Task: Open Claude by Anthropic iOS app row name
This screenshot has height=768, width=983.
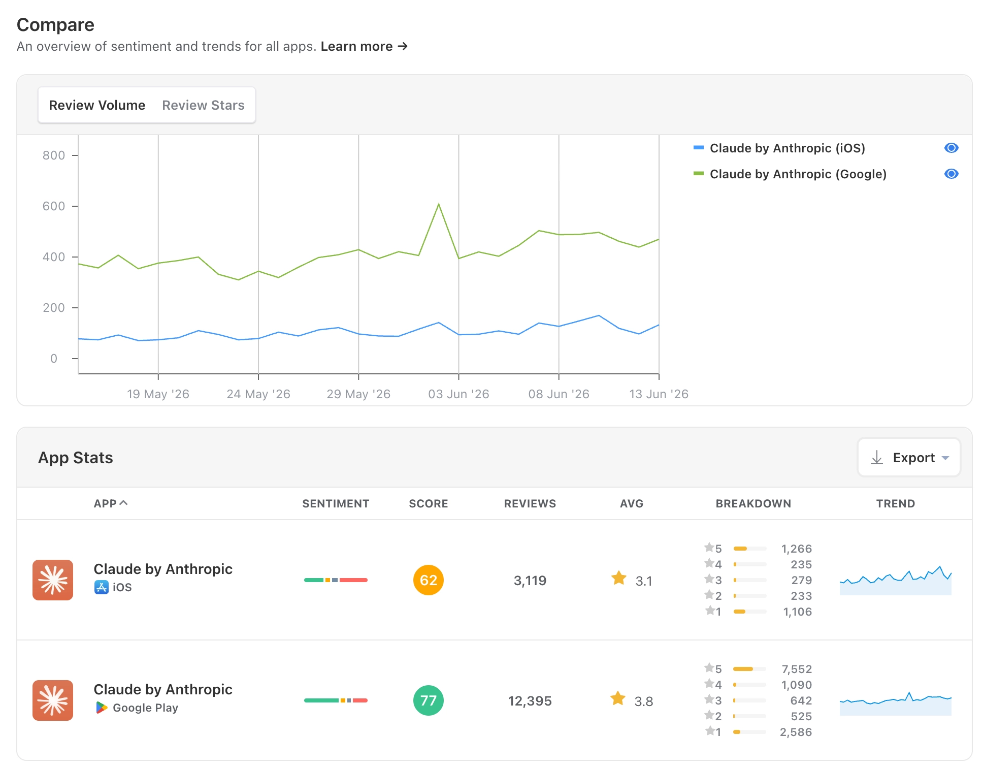Action: 163,569
